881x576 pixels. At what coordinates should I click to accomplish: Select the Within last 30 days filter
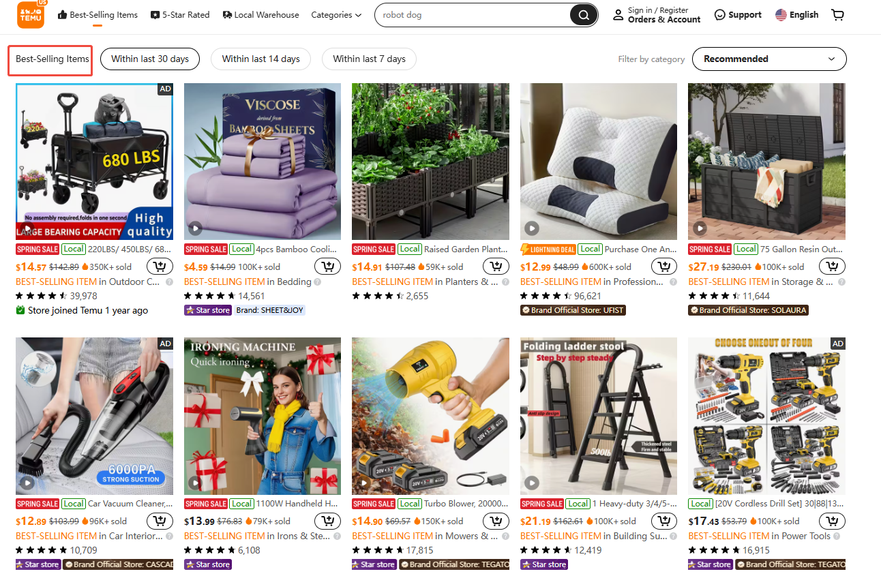[150, 59]
